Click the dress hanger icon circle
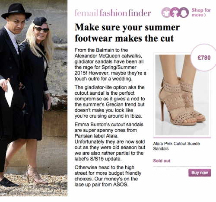Image resolution: width=216 pixels, height=202 pixels. [x=175, y=13]
